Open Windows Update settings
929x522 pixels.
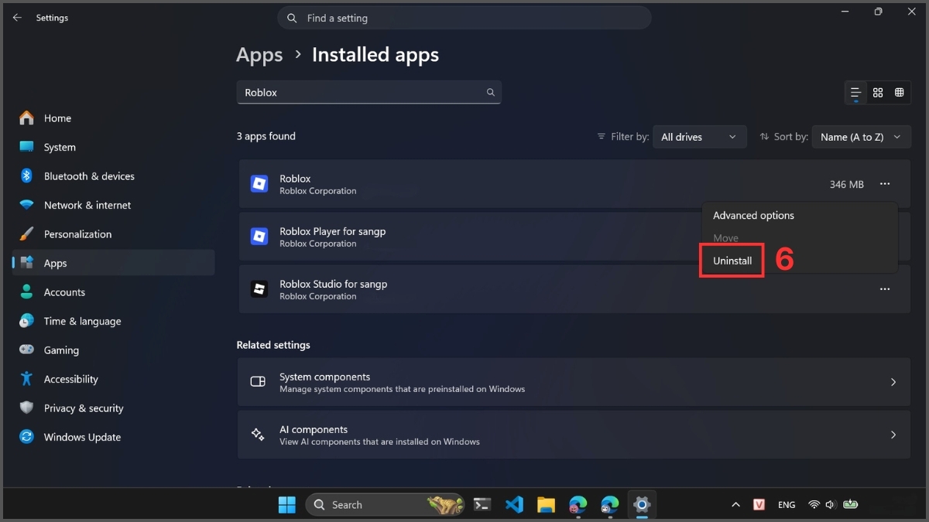click(x=114, y=437)
